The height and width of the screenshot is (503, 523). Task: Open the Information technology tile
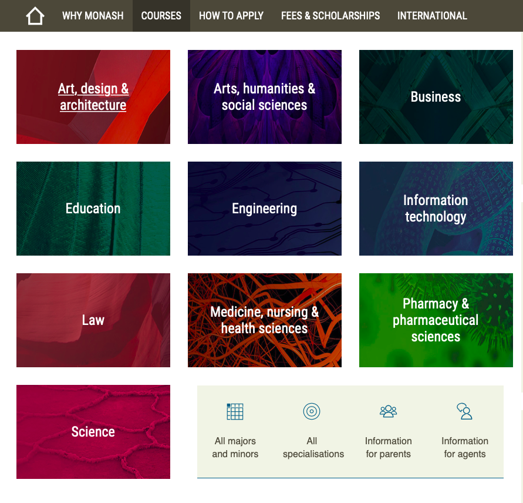coord(436,209)
